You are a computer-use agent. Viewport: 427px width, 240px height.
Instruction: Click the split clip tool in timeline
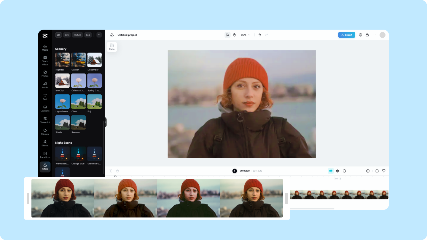pos(111,171)
